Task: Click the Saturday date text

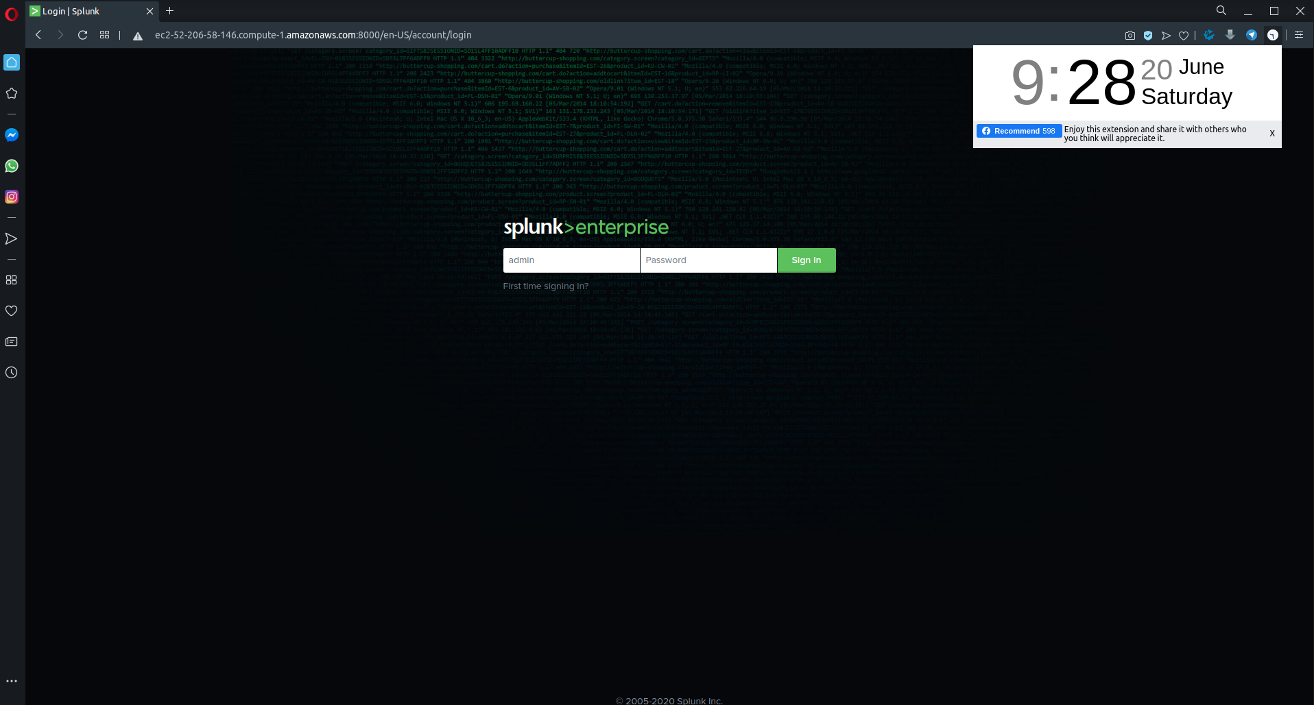Action: pyautogui.click(x=1186, y=97)
